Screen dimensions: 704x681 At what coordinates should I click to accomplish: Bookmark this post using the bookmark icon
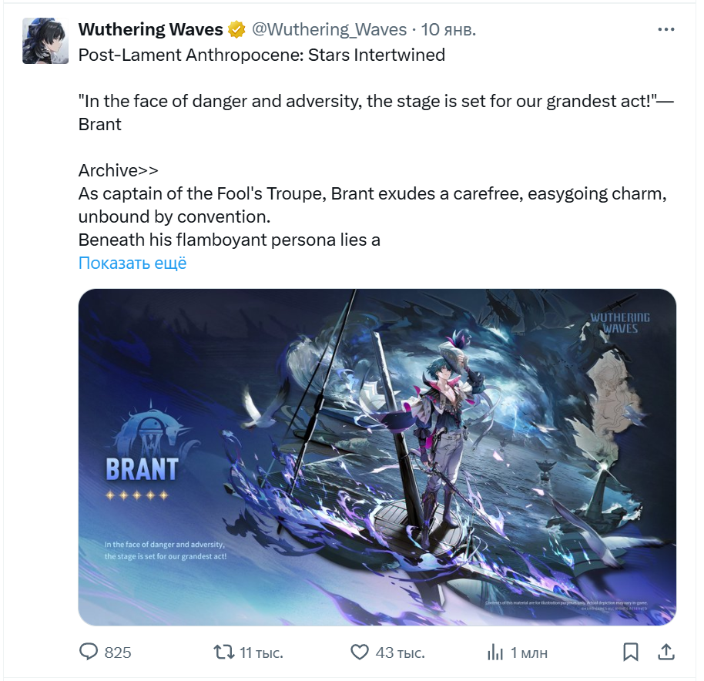click(630, 652)
